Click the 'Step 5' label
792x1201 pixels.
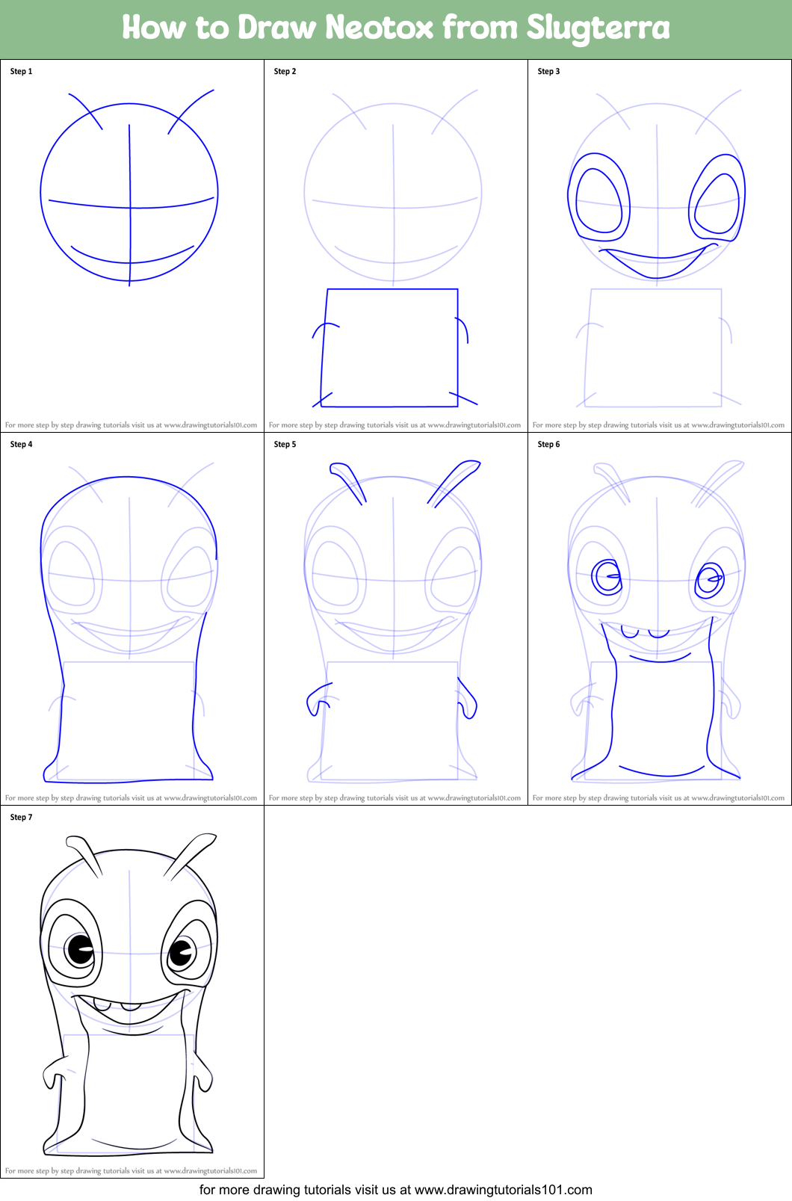(x=285, y=445)
